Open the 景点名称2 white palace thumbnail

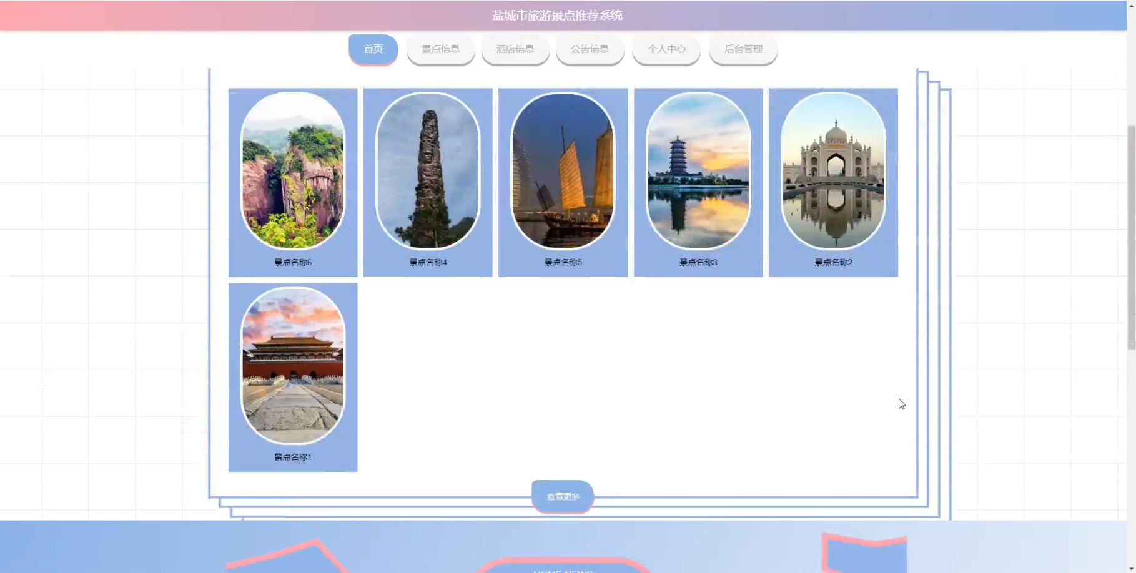(x=833, y=170)
